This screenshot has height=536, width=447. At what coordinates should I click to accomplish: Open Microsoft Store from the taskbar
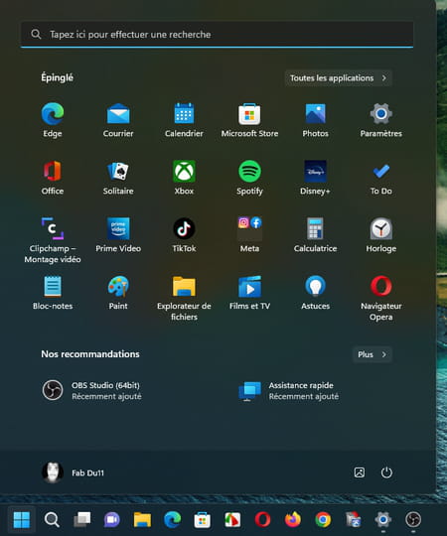click(203, 520)
